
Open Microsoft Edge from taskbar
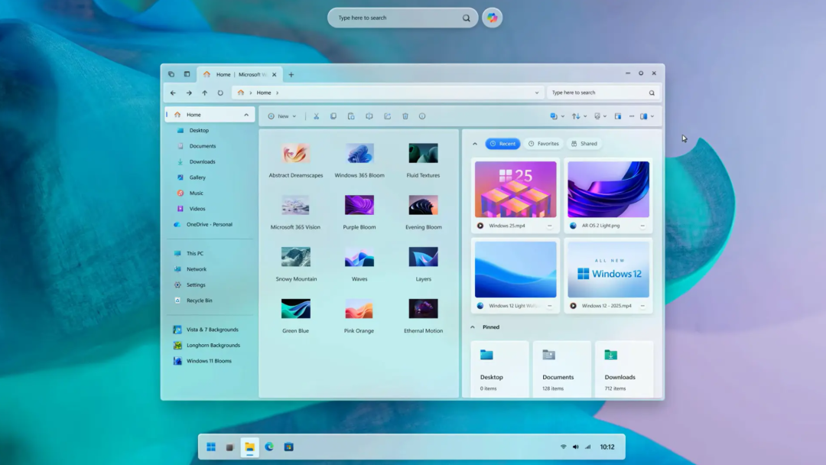[269, 447]
